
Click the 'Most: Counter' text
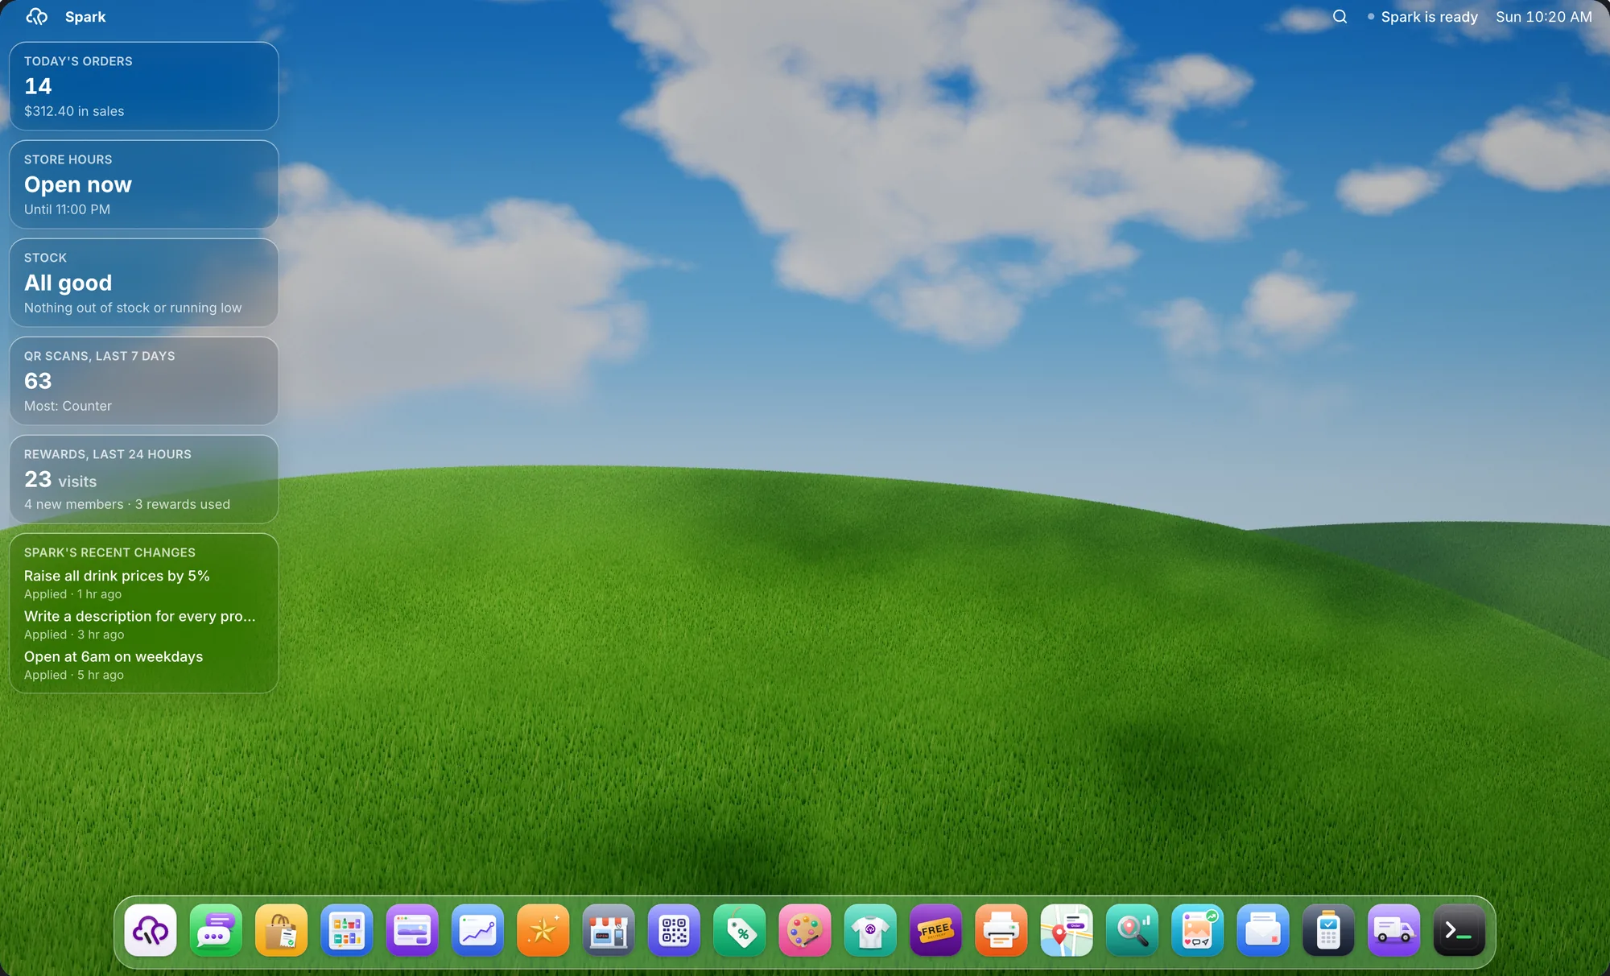pos(68,406)
